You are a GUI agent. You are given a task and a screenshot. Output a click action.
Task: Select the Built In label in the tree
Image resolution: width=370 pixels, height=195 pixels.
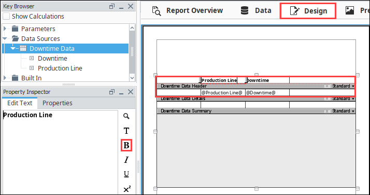pos(31,78)
